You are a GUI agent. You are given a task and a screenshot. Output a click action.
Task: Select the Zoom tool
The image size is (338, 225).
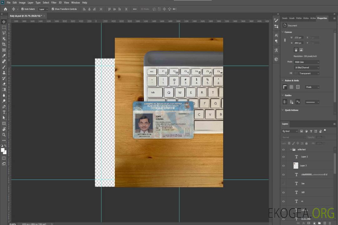pos(4,135)
